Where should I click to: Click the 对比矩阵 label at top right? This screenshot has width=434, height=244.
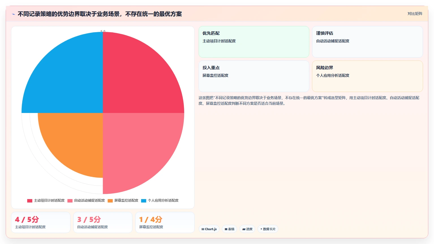(x=415, y=14)
